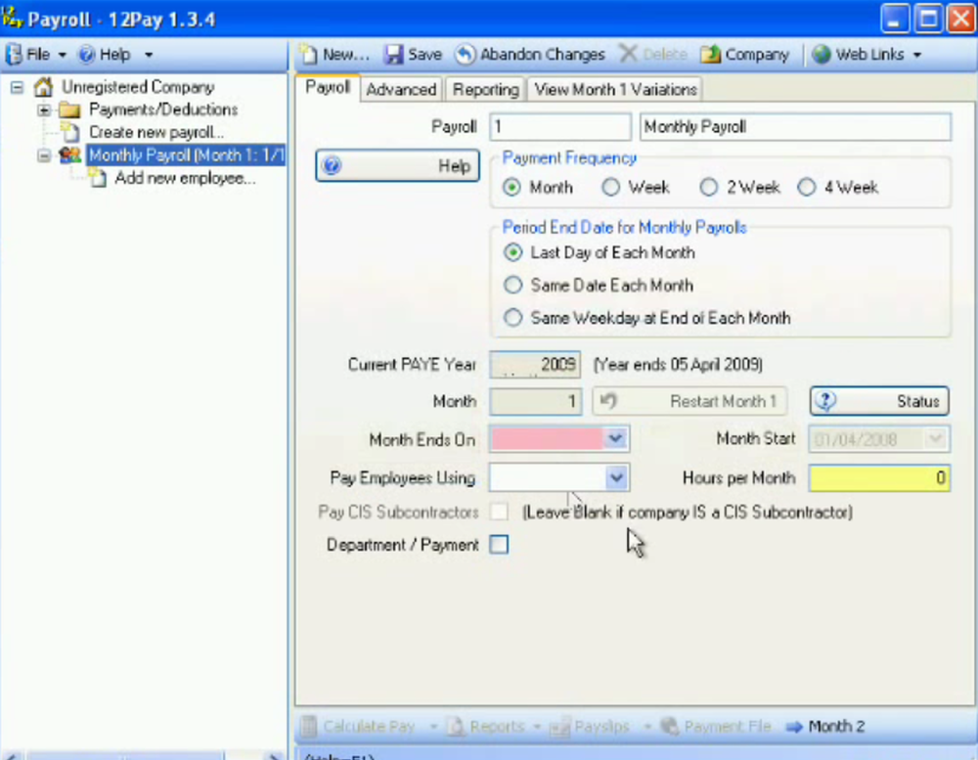The width and height of the screenshot is (978, 760).
Task: Tick the Pay CIS Subcontractors checkbox
Action: tap(499, 513)
